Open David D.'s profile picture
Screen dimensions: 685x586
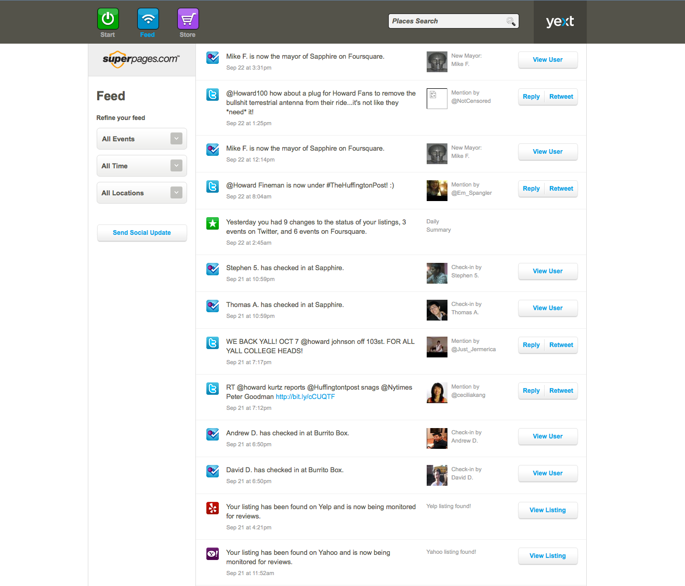[x=437, y=475]
